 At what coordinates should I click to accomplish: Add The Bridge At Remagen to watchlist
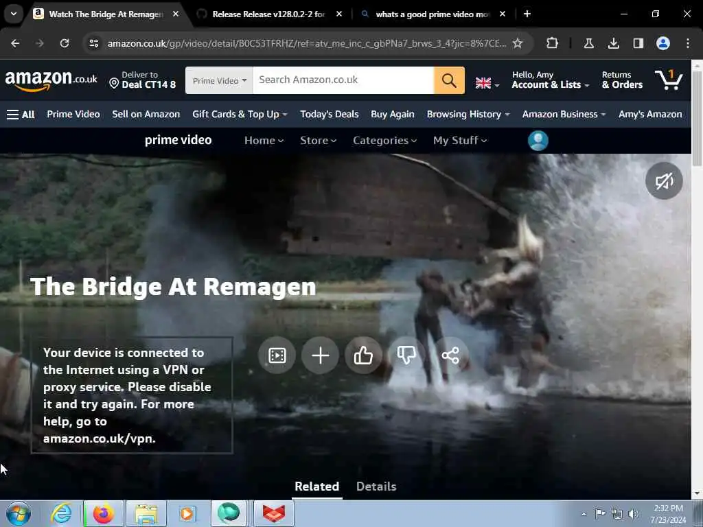coord(320,355)
